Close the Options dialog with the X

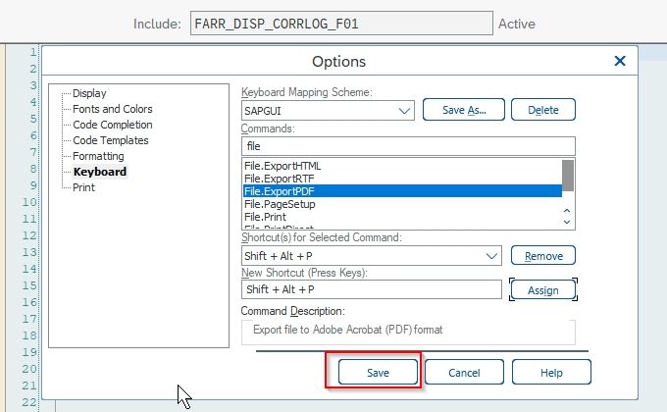[620, 61]
